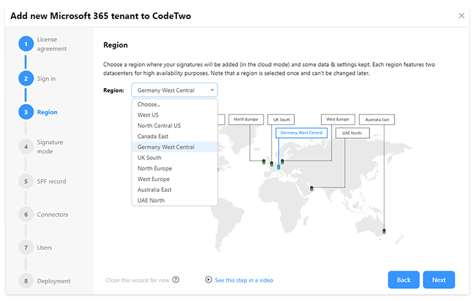This screenshot has height=301, width=474.
Task: Click Close this wizard for now
Action: coord(138,280)
